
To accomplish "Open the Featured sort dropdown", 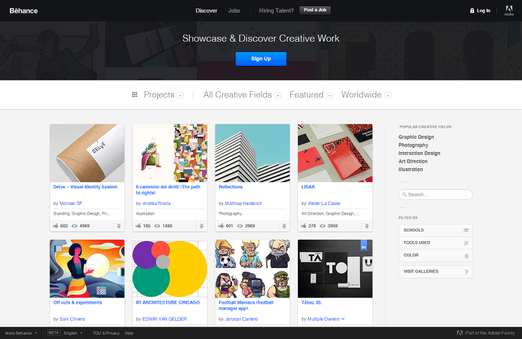I will (x=330, y=95).
